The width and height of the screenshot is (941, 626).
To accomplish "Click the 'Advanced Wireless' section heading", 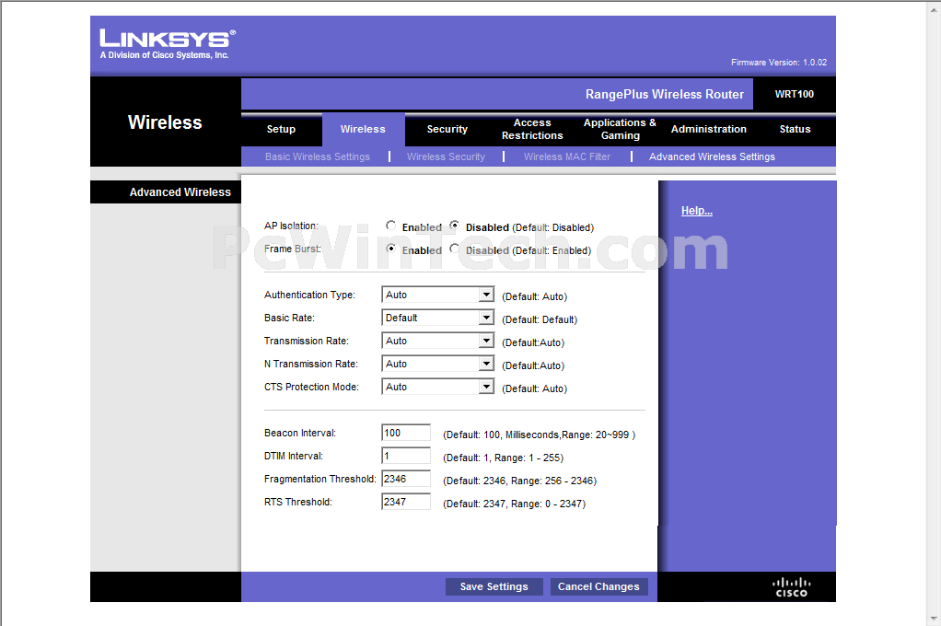I will tap(180, 192).
